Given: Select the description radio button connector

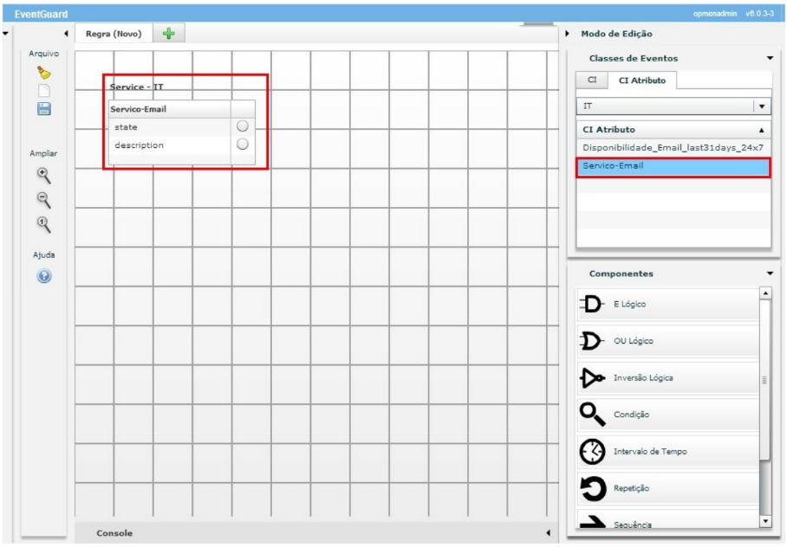Looking at the screenshot, I should [x=243, y=145].
